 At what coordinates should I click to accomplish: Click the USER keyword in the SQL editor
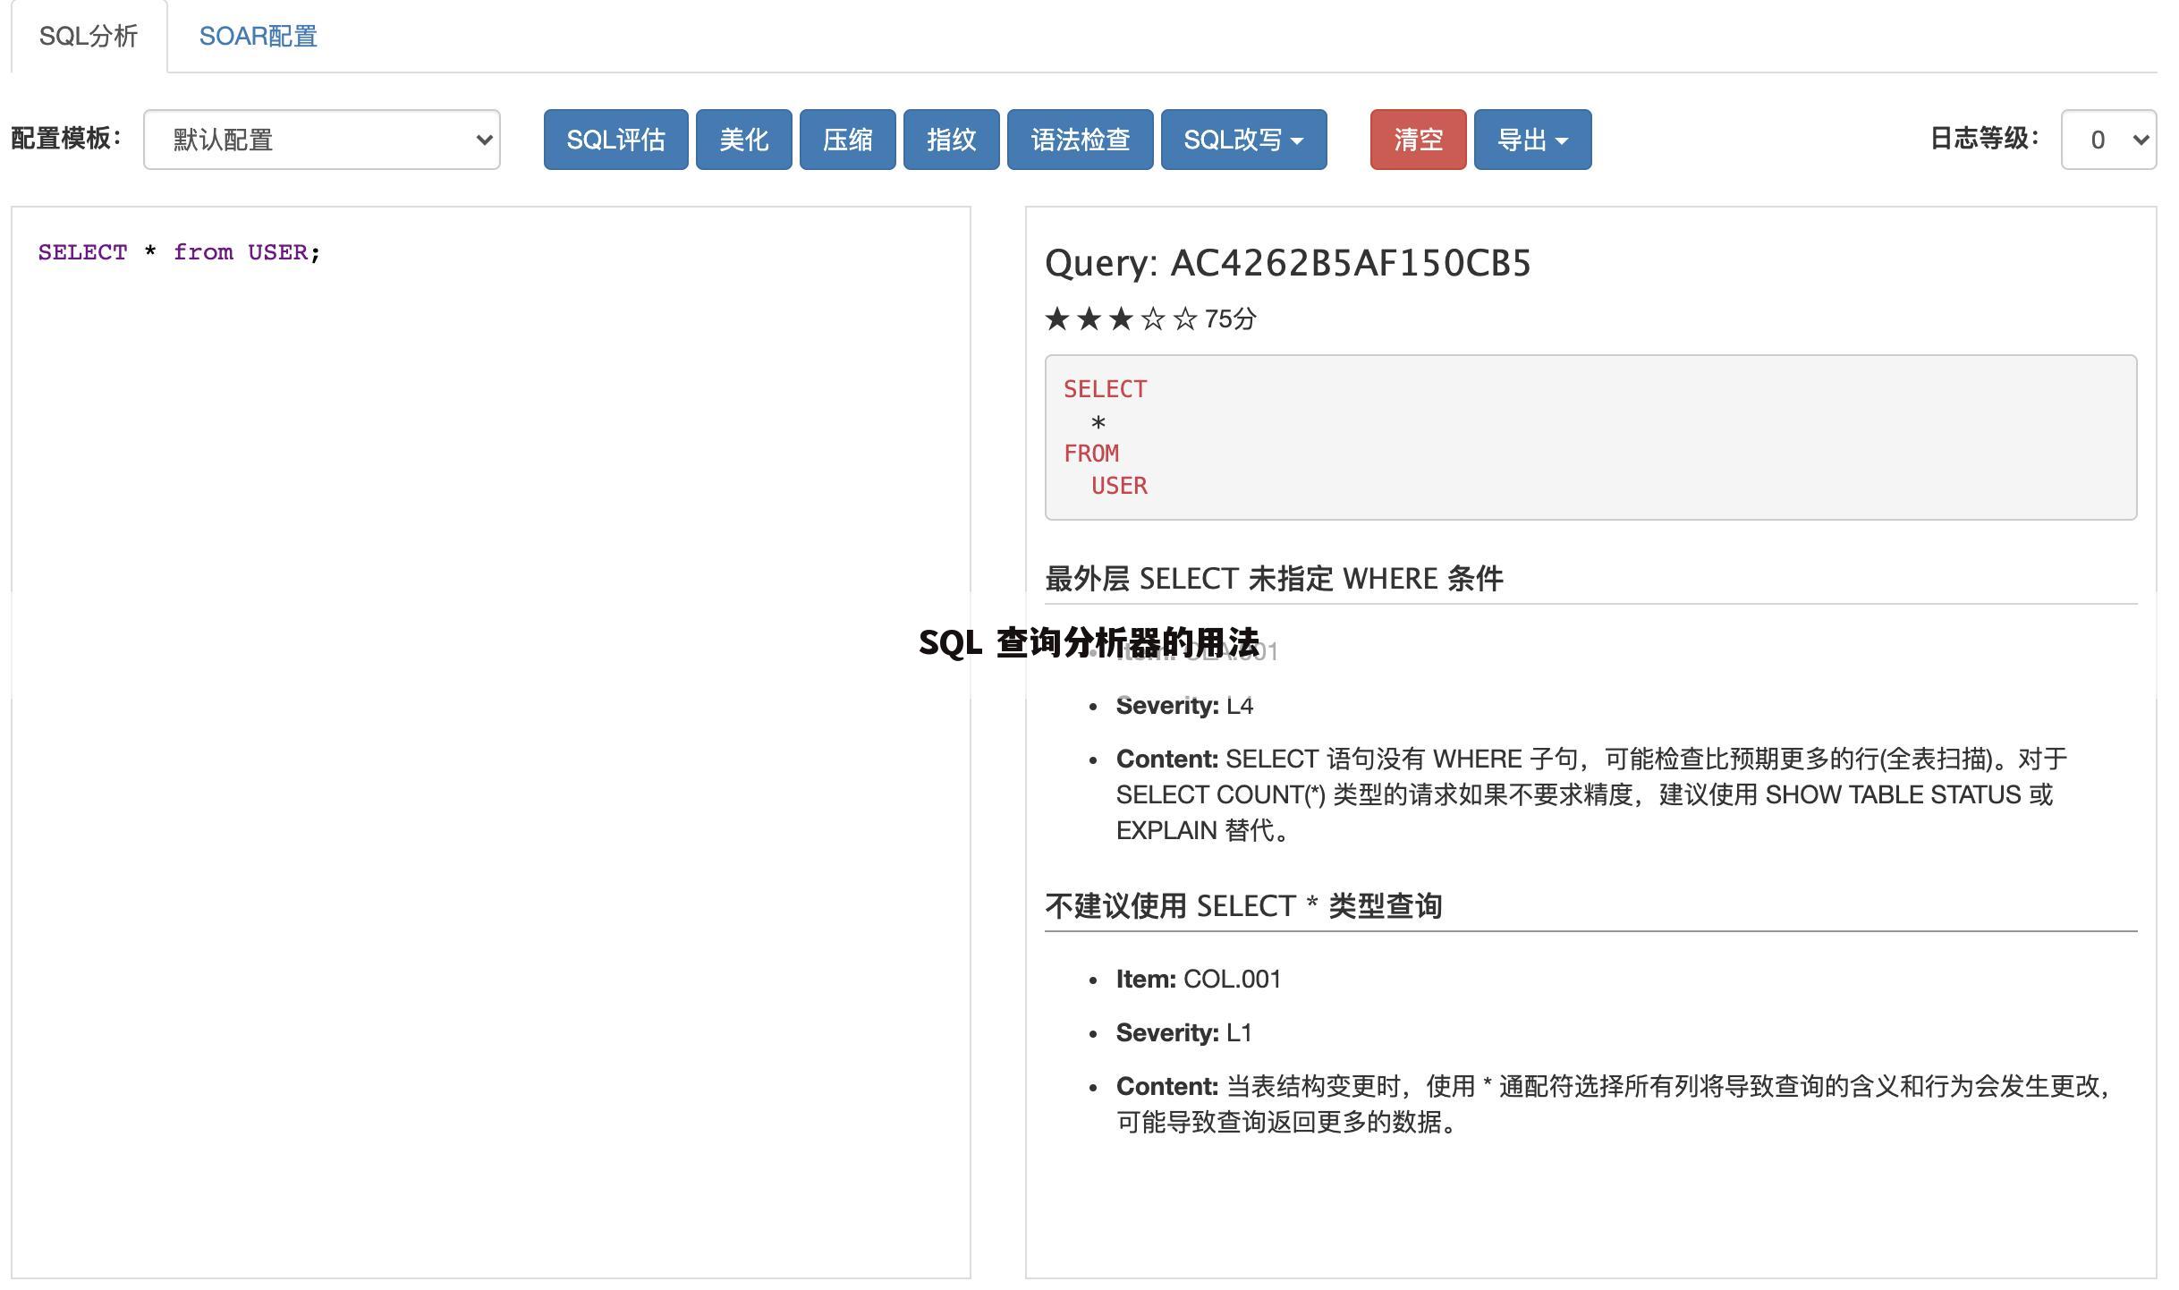tap(277, 252)
